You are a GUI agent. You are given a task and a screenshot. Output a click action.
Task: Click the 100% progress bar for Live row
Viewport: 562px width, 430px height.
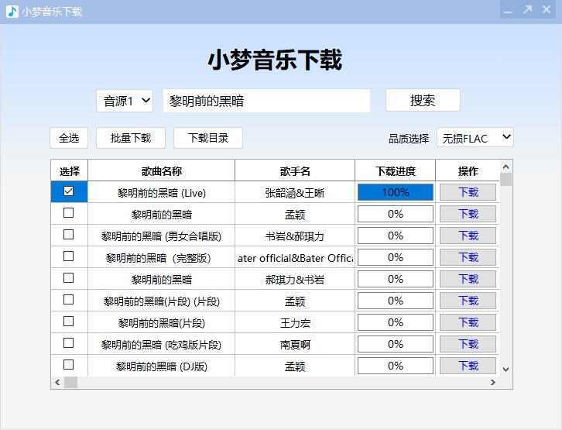[x=396, y=192]
